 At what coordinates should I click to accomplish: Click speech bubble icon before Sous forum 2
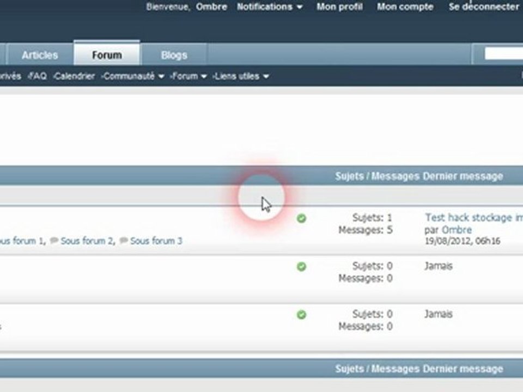[54, 240]
